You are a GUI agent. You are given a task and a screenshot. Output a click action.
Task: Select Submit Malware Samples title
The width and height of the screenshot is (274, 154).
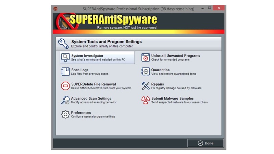point(173,98)
